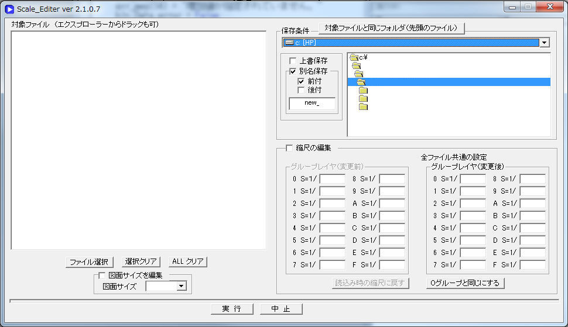Viewport: 568px width, 327px height.
Task: Enable 縮尺の編集 checkbox
Action: tap(289, 148)
